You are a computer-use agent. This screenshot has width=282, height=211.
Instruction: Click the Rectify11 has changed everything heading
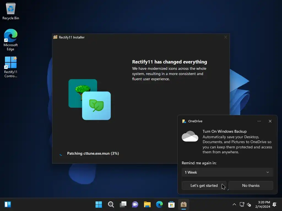point(169,62)
